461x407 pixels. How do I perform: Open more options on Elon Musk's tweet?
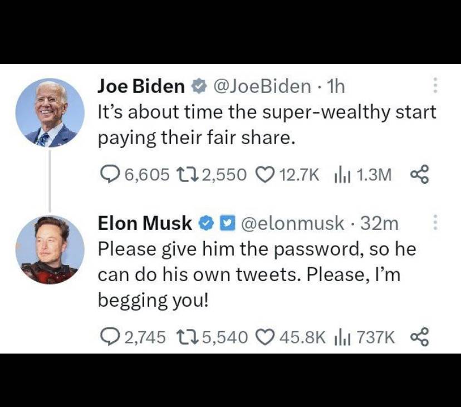click(435, 223)
